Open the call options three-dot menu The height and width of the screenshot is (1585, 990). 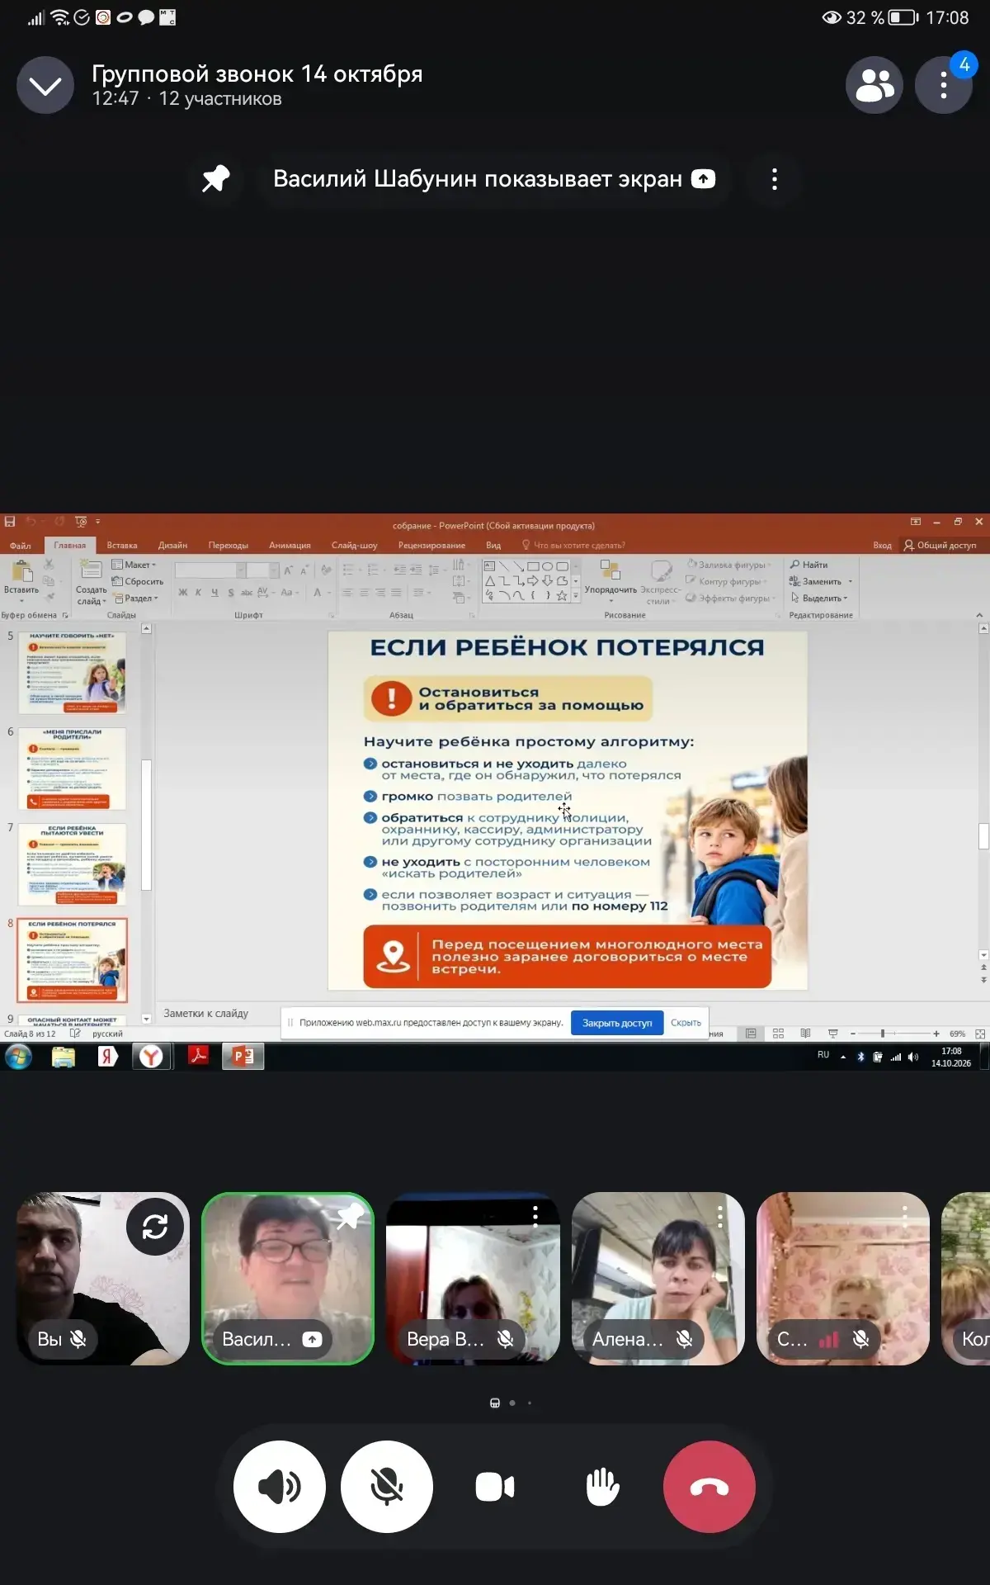pyautogui.click(x=944, y=85)
